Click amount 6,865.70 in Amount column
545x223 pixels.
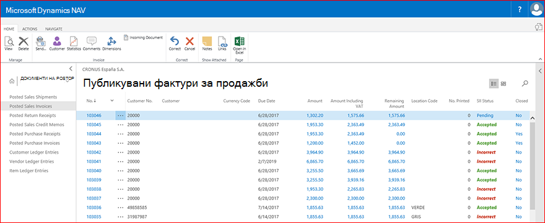pos(315,162)
